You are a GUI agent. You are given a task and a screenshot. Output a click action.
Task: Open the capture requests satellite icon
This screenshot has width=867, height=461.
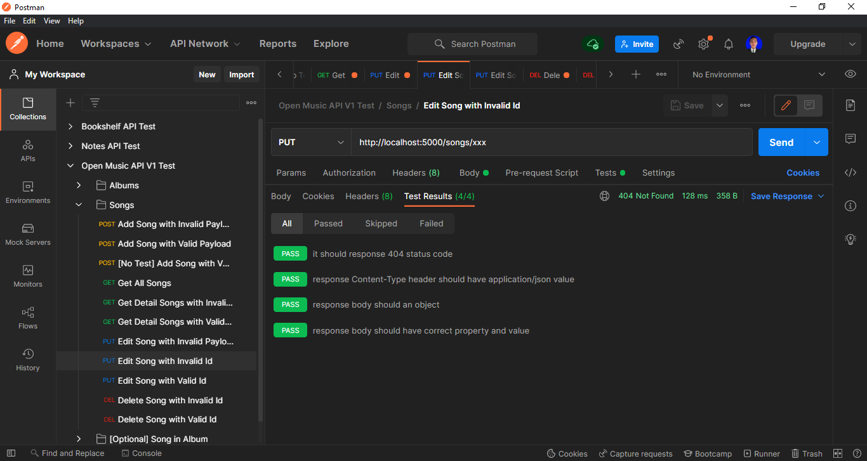[678, 44]
